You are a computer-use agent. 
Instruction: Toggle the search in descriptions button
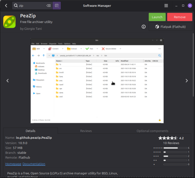[57, 6]
